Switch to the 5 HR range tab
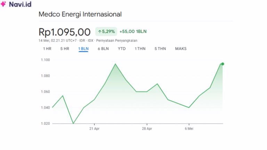This screenshot has height=150, width=267. coord(65,49)
